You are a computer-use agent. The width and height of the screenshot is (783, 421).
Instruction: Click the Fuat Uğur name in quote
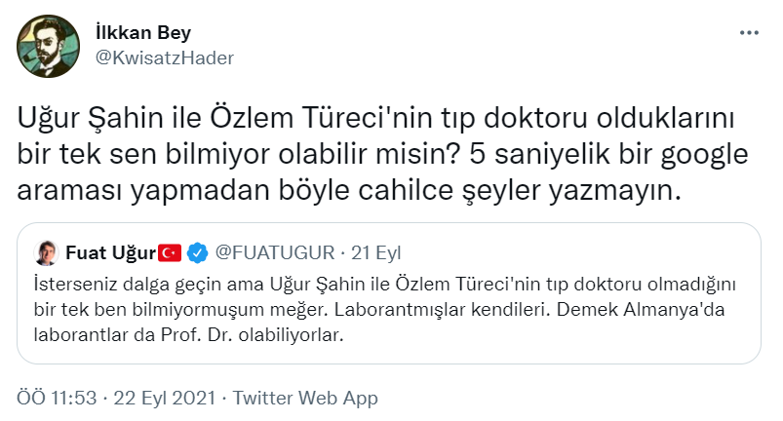(x=110, y=253)
